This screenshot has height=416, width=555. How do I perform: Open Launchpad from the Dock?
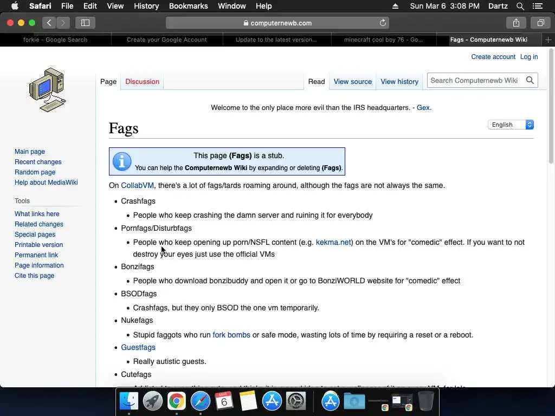coord(152,401)
